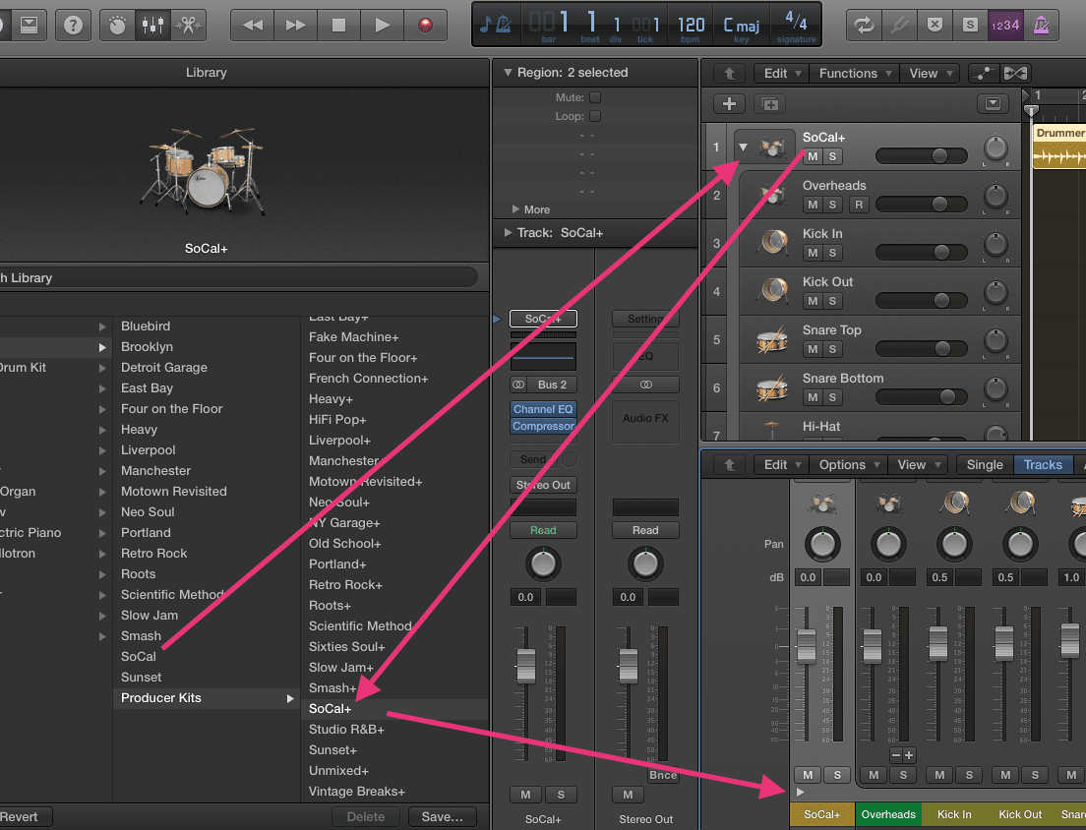
Task: Open the Edit menu in the Mixer
Action: tap(781, 464)
